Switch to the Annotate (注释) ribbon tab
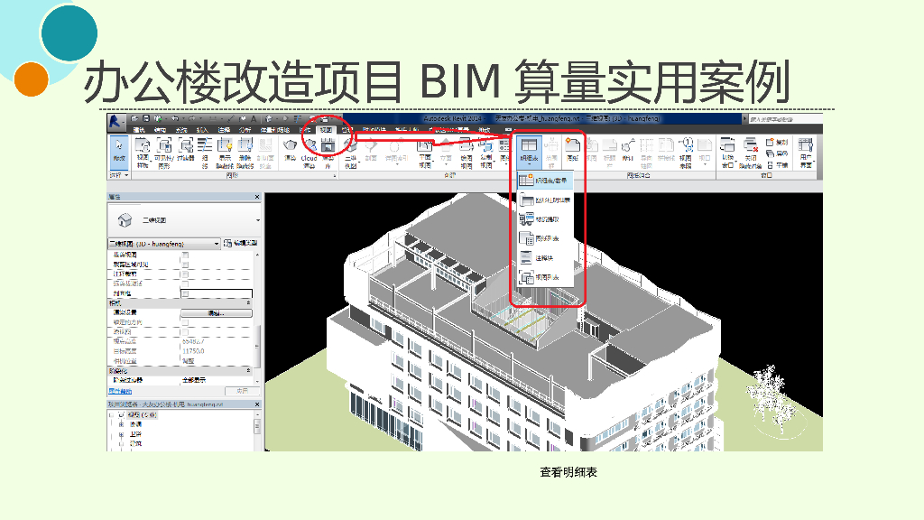This screenshot has height=520, width=924. [x=224, y=130]
